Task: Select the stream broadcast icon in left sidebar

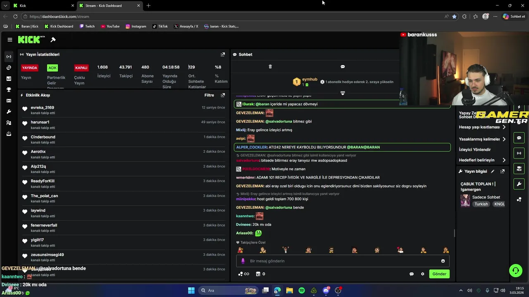Action: click(x=9, y=57)
